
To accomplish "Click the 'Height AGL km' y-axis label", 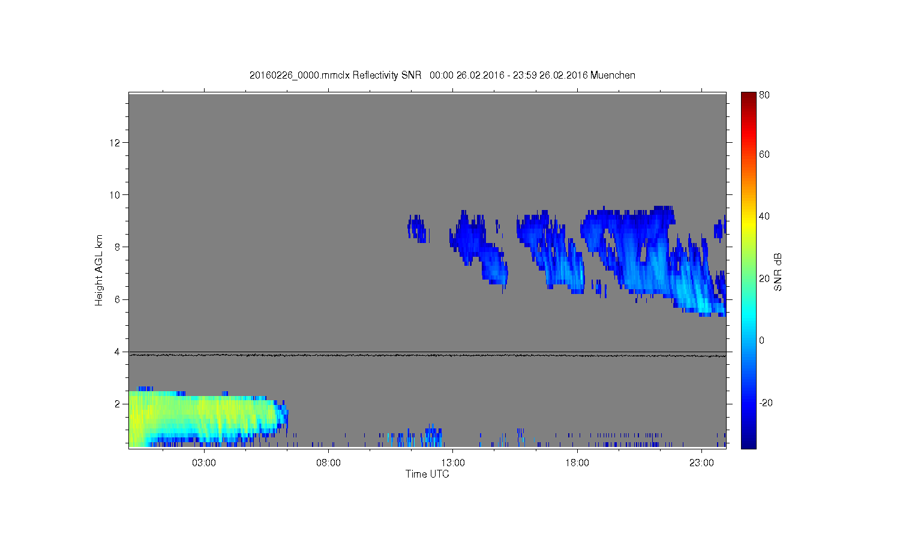I will (x=99, y=270).
